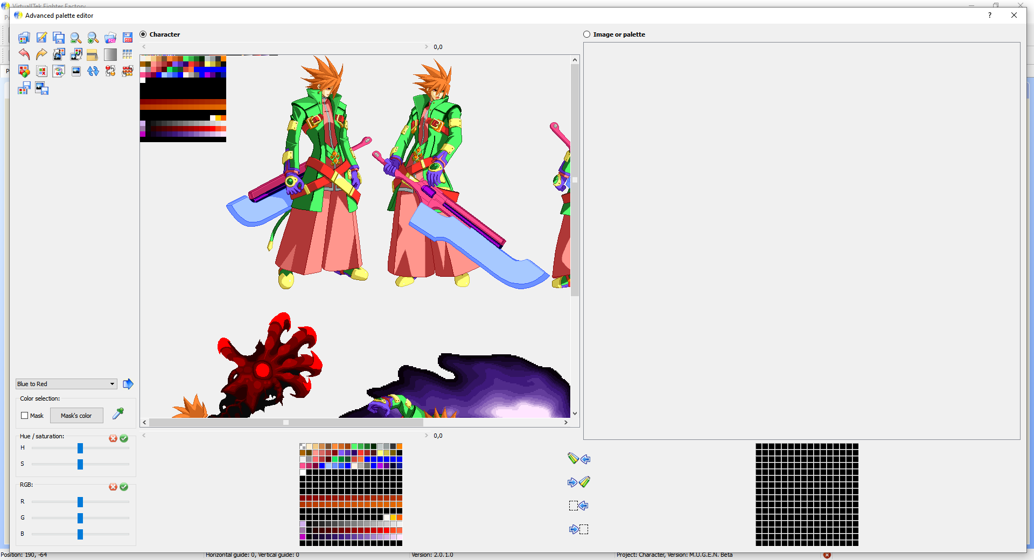The image size is (1034, 560).
Task: Enable the Mask checkbox
Action: point(24,416)
